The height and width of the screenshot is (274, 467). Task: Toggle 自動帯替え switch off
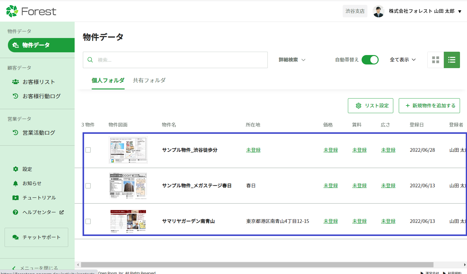[370, 60]
